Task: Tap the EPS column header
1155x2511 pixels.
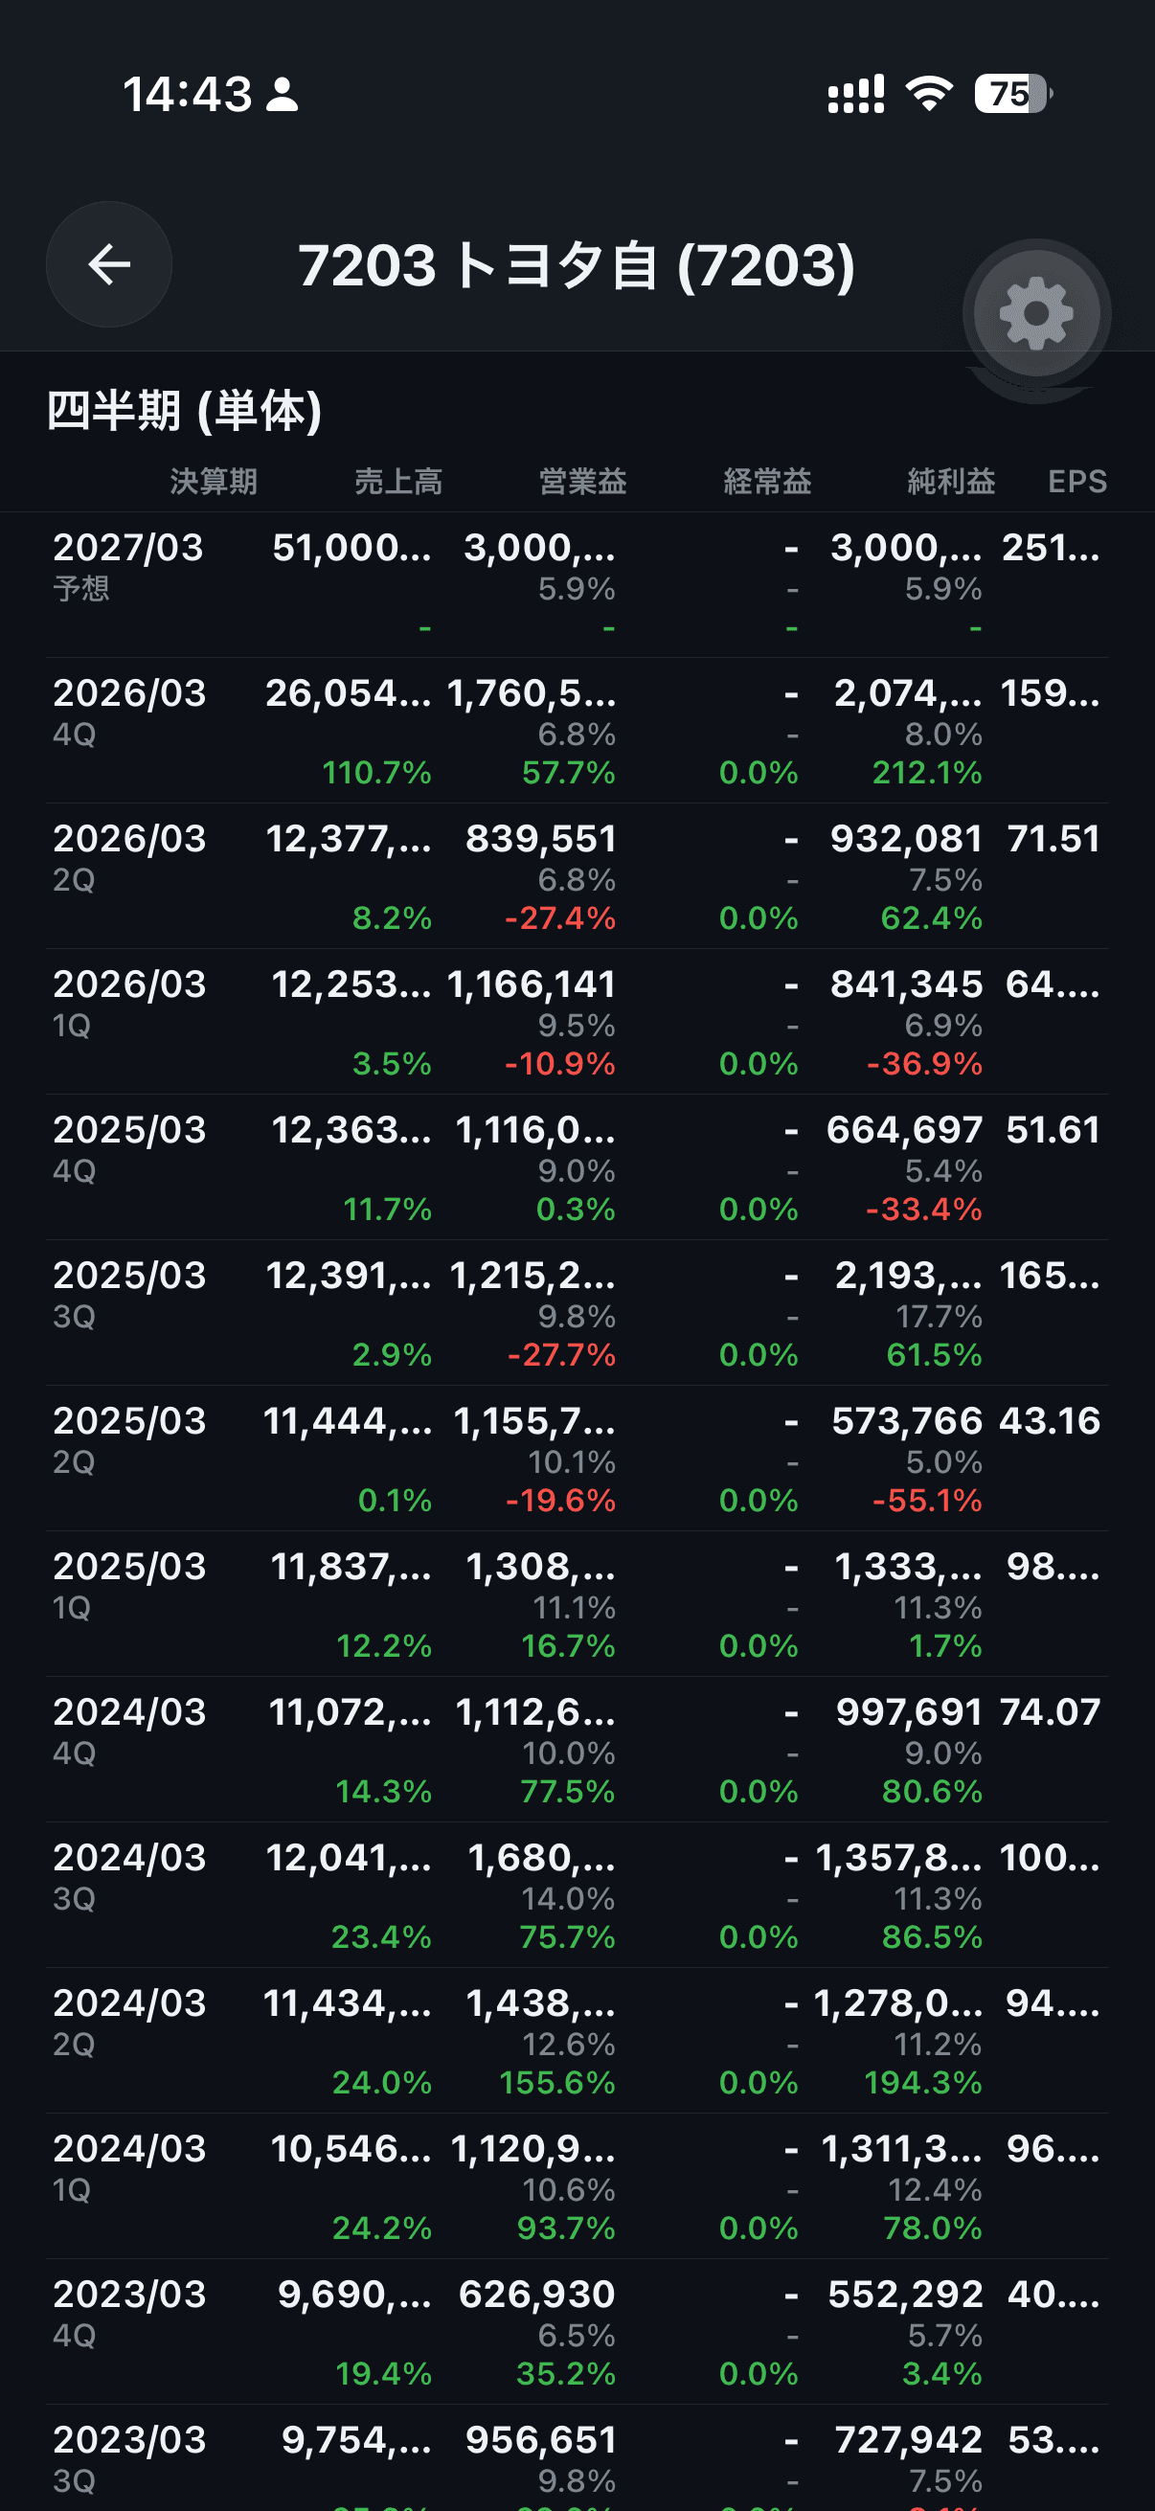Action: coord(1077,482)
